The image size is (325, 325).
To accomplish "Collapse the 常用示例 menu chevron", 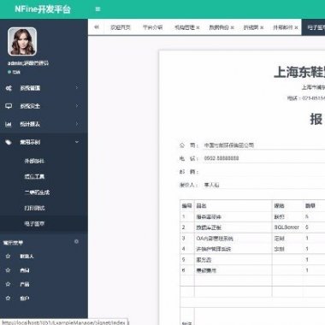I will tap(77, 142).
